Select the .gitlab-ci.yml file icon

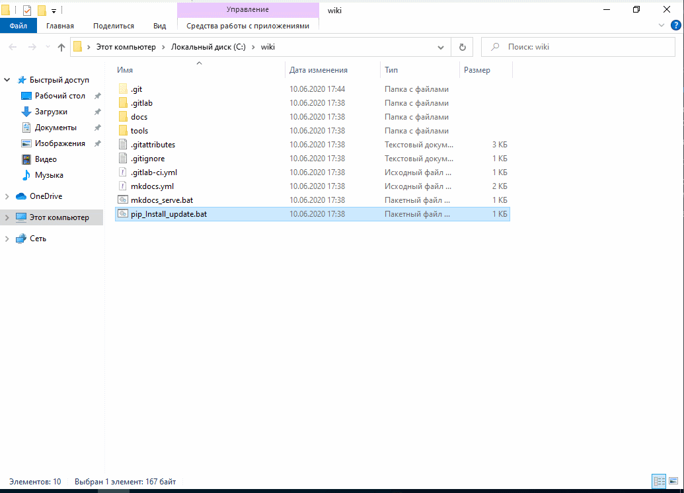pos(122,172)
